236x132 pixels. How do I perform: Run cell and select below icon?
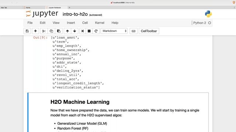click(x=83, y=31)
